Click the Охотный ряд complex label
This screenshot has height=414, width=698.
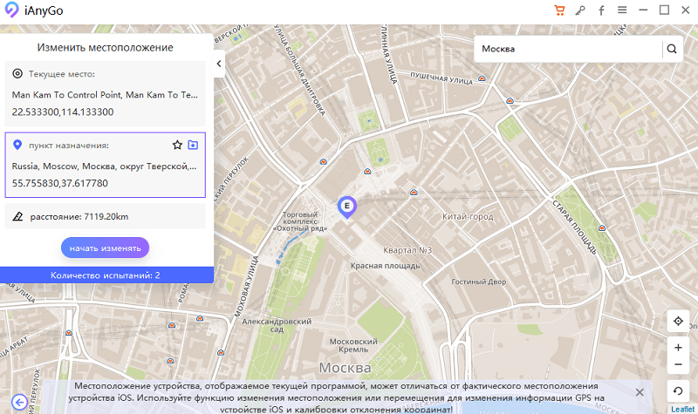click(300, 221)
